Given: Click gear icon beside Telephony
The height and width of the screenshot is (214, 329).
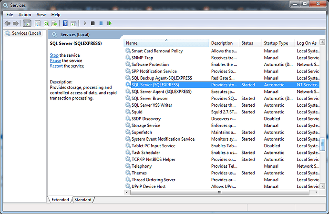Looking at the screenshot, I should (x=128, y=166).
